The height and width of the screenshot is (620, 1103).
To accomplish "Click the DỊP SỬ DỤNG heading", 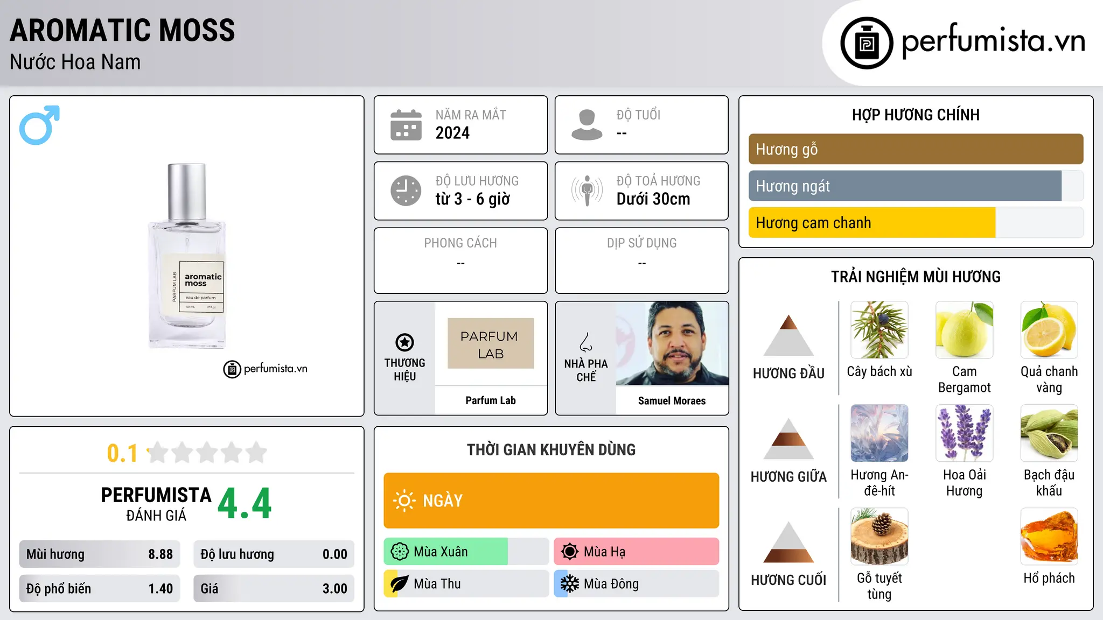I will (642, 243).
